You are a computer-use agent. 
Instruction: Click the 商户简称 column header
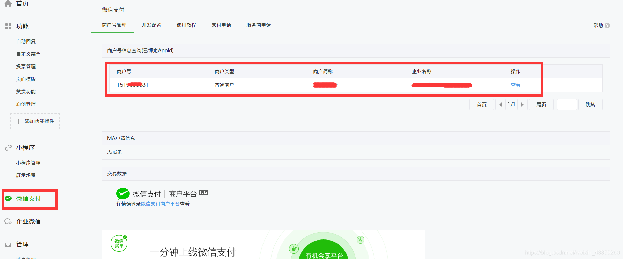click(323, 71)
